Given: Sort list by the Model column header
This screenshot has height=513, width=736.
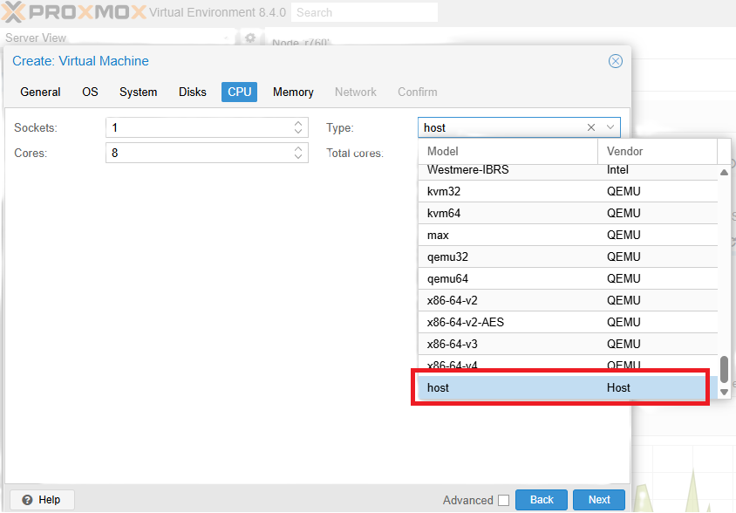Looking at the screenshot, I should tap(508, 151).
